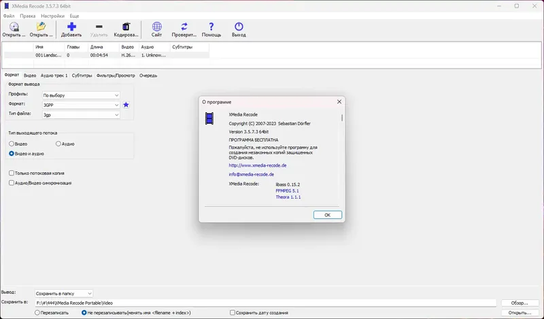This screenshot has height=319, width=544.
Task: Click the 00:04:54 duration cell
Action: [99, 55]
